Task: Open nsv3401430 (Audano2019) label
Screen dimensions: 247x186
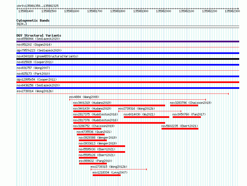Action: 92,108
